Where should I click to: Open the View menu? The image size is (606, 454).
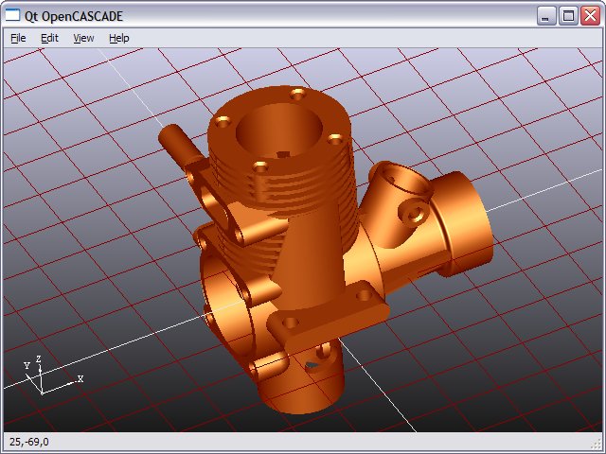(x=83, y=38)
